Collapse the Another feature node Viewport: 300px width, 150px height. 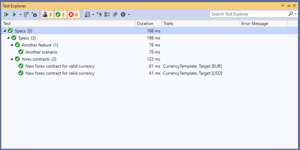coord(12,45)
